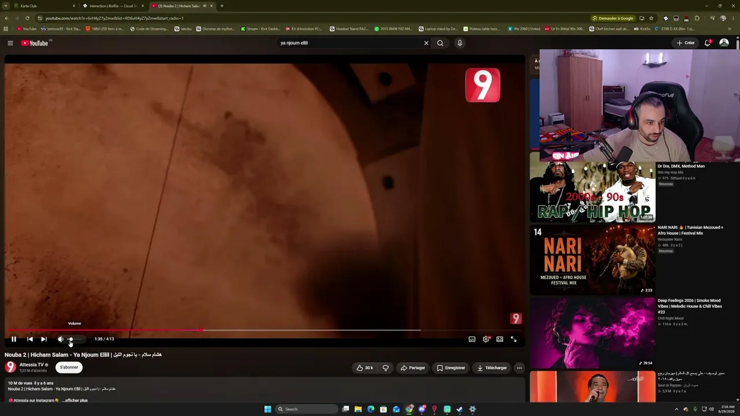Expand description with ...afficher plus

[x=75, y=400]
